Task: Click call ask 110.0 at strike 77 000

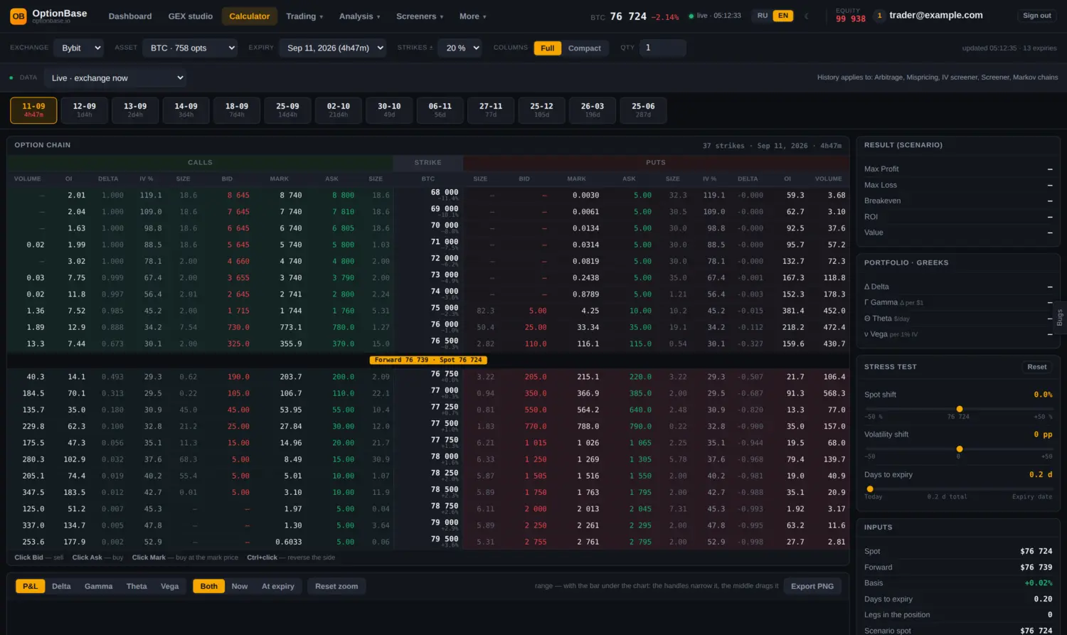Action: pyautogui.click(x=343, y=394)
